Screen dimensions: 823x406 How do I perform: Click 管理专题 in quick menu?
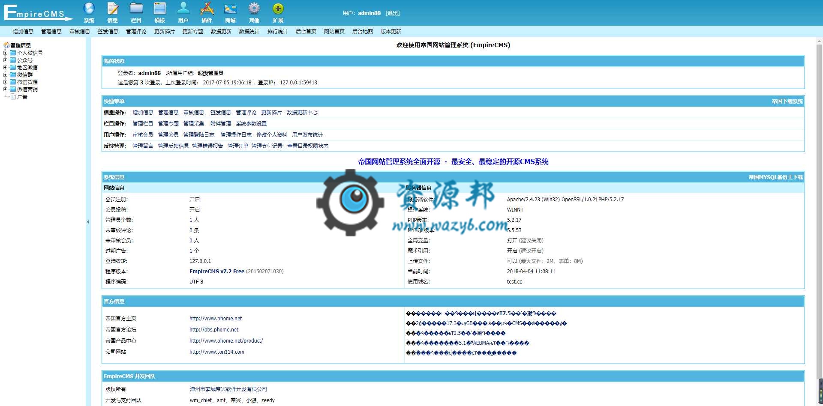coord(168,124)
